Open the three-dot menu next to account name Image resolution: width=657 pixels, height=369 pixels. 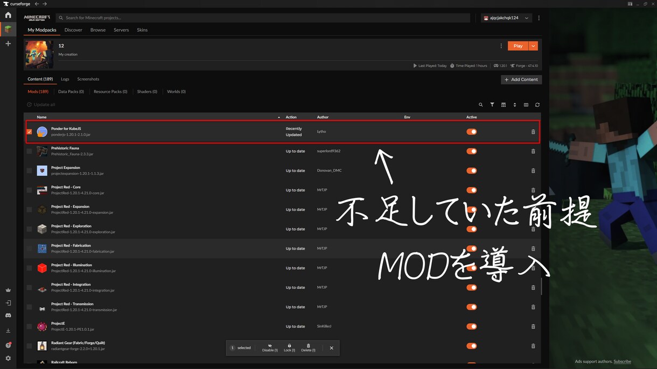click(539, 18)
